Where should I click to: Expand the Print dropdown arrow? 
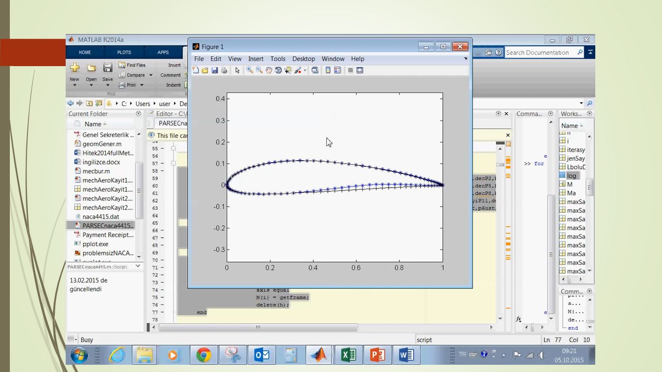click(142, 85)
